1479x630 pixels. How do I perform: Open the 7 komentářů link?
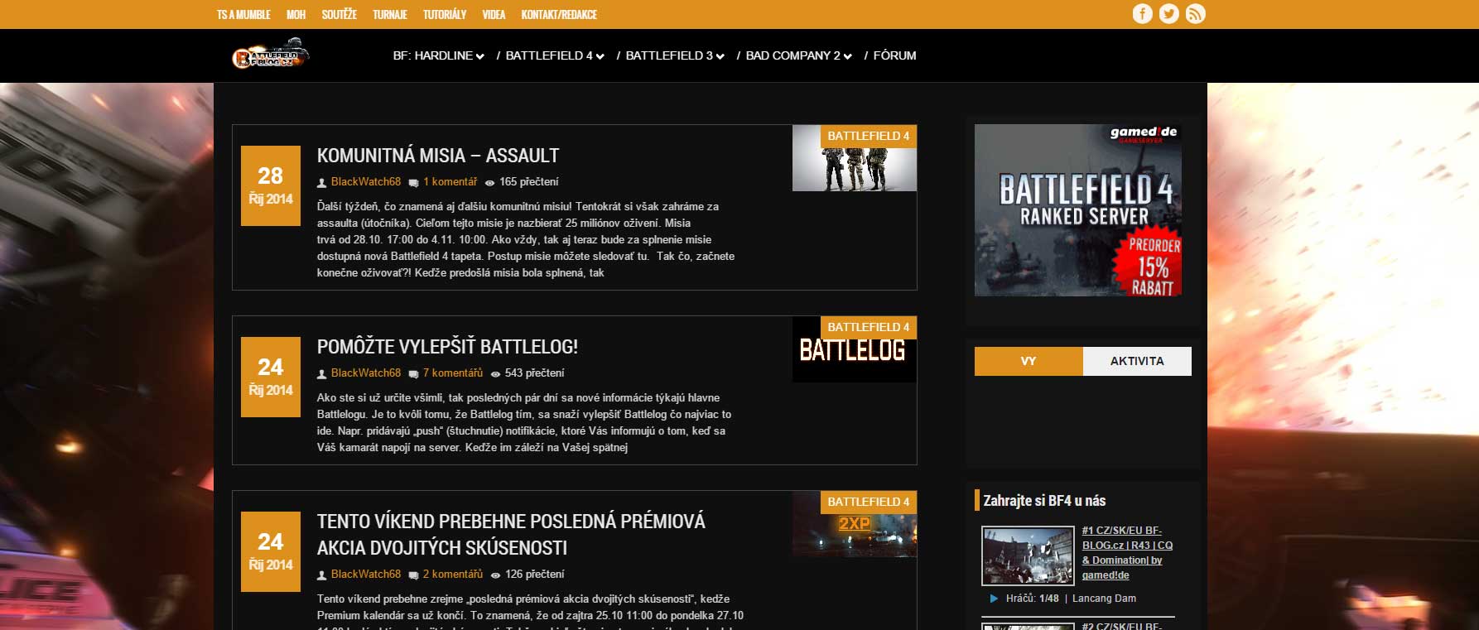tap(453, 373)
